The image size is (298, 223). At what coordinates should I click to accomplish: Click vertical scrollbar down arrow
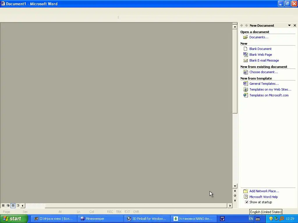point(235,186)
